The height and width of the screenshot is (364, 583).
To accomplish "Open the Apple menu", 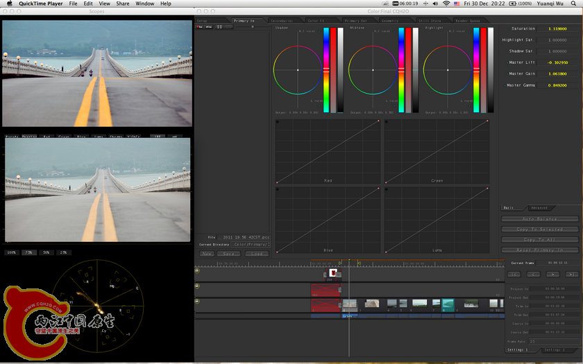I will click(x=10, y=3).
